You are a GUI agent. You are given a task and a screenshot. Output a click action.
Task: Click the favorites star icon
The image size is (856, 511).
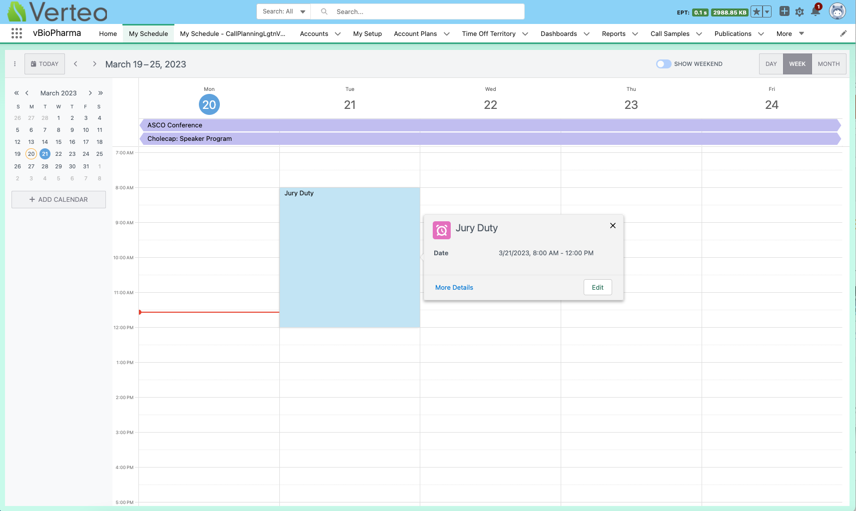coord(757,12)
